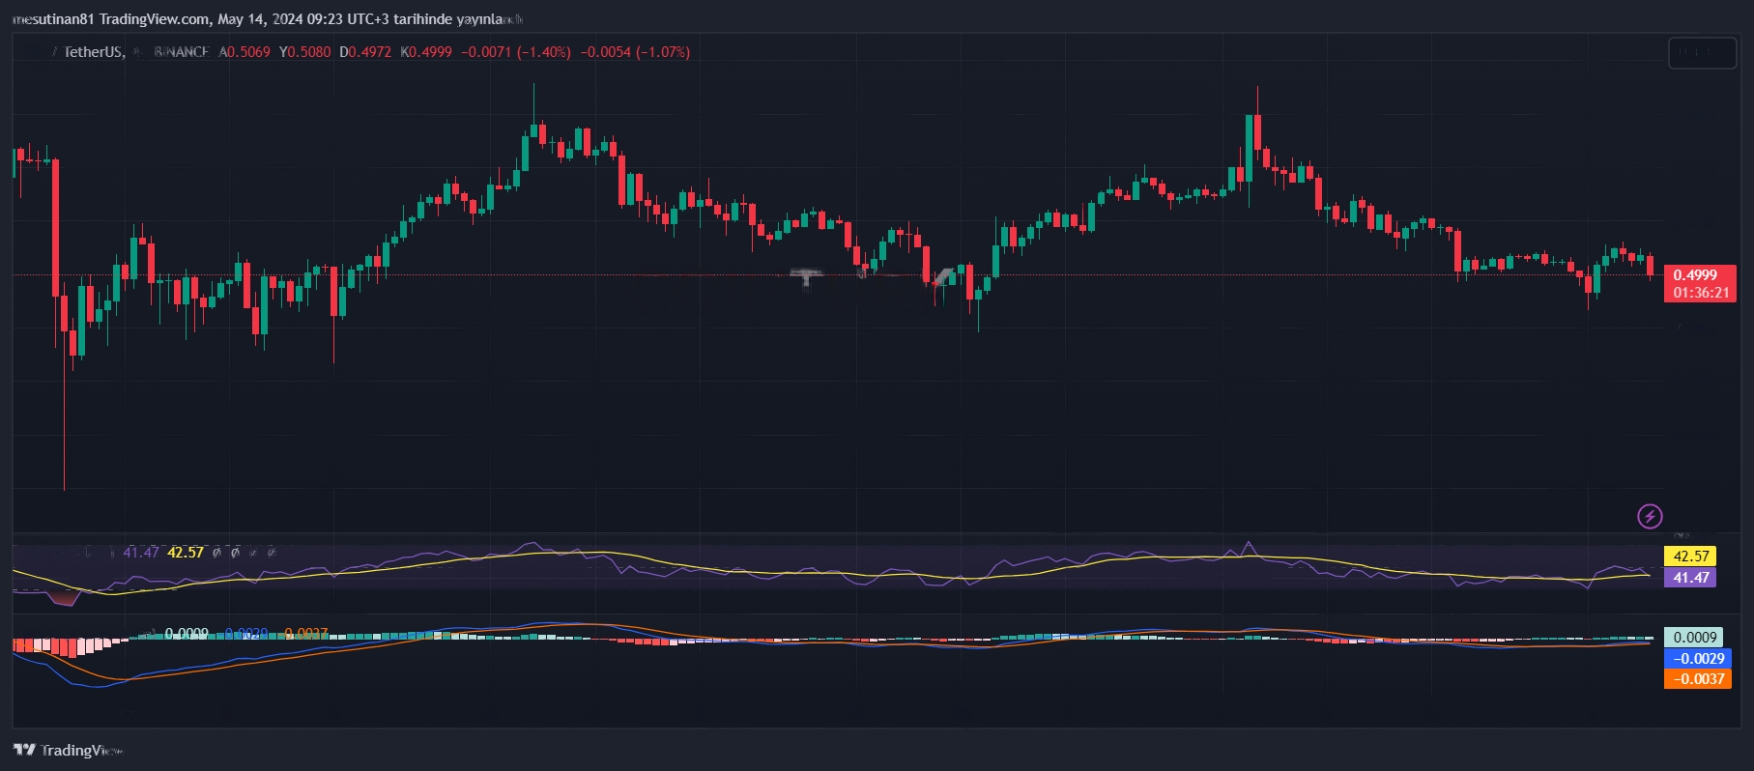Click the A0.5069 open value in legend

[x=244, y=52]
